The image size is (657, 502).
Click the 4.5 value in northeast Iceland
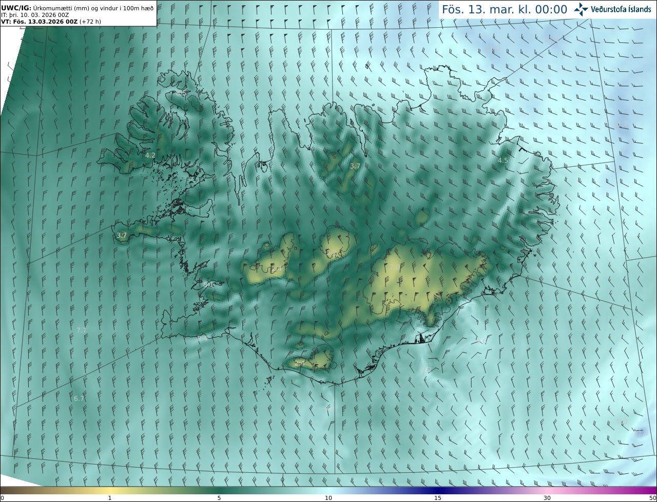pos(503,160)
